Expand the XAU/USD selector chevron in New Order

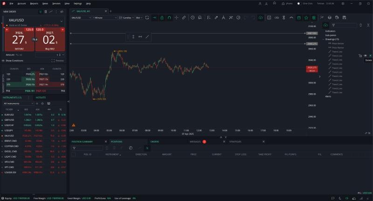click(62, 21)
